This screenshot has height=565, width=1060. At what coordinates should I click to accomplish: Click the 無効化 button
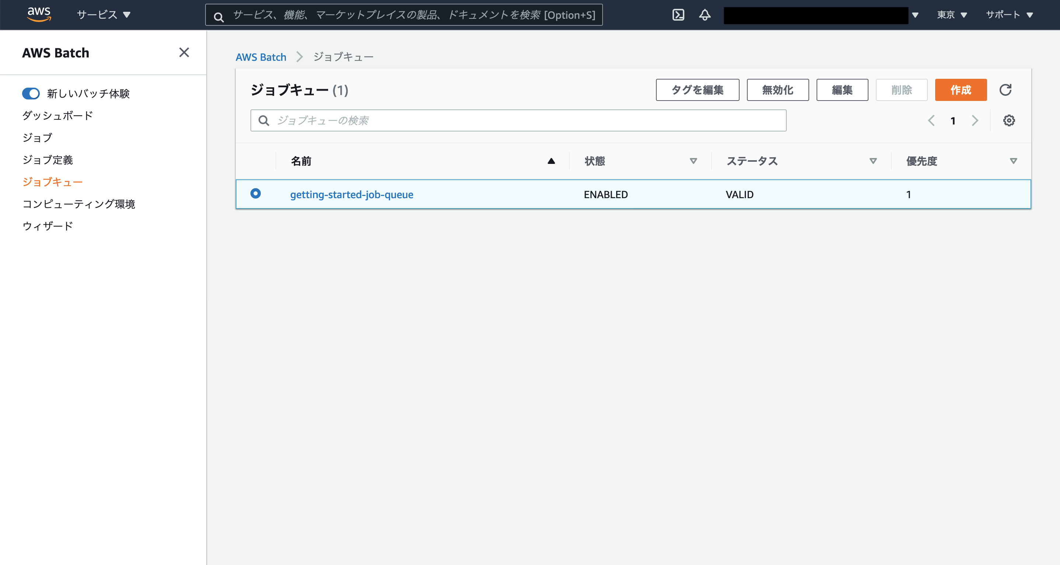point(777,90)
